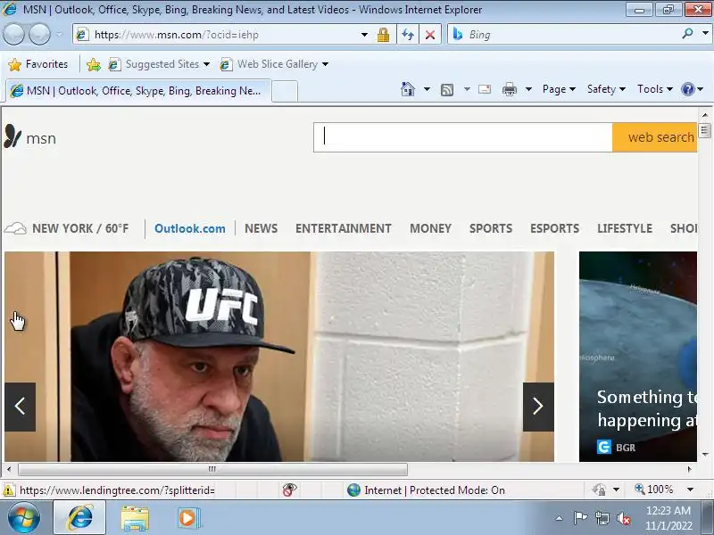Open the Tools menu
714x535 pixels.
coord(655,89)
